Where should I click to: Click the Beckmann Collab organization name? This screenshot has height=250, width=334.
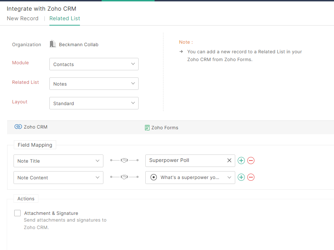79,44
